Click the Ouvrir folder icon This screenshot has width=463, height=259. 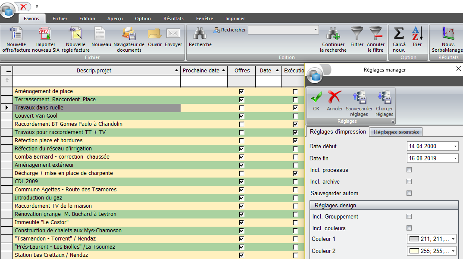pyautogui.click(x=155, y=33)
